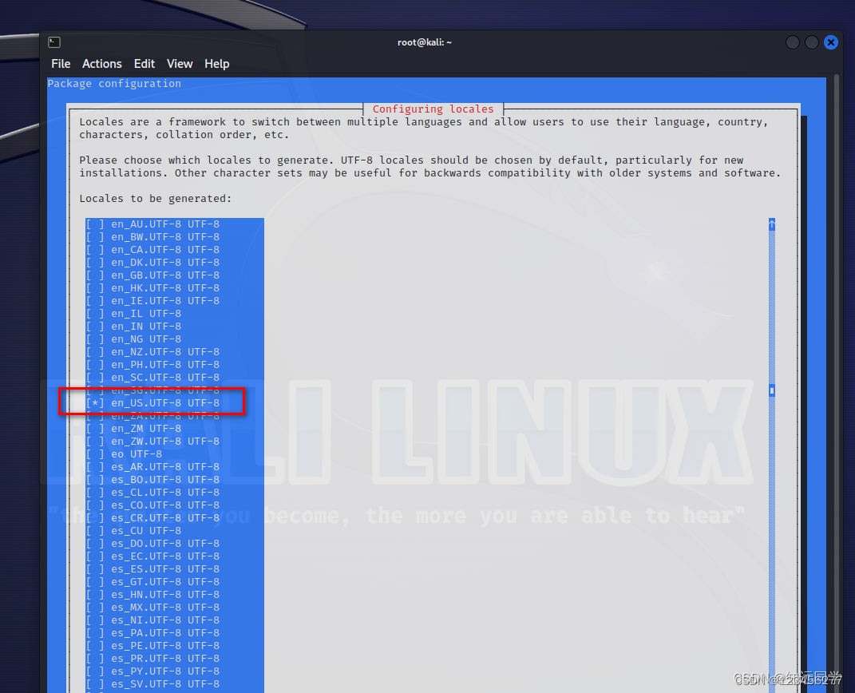Click the Configuring locales dialog title
Image resolution: width=855 pixels, height=693 pixels.
click(x=433, y=109)
